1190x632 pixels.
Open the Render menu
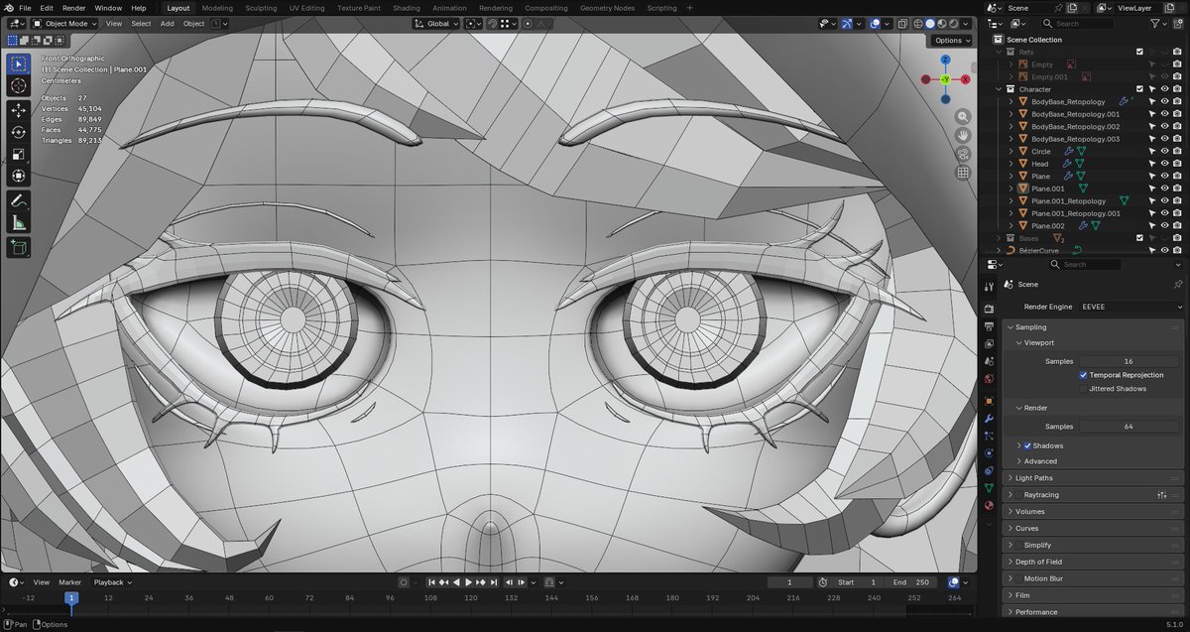coord(74,8)
